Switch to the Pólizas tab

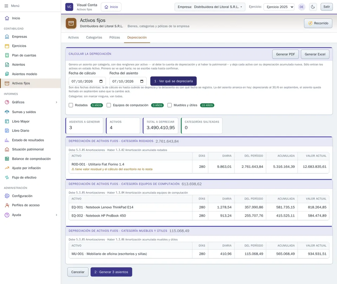click(x=114, y=38)
